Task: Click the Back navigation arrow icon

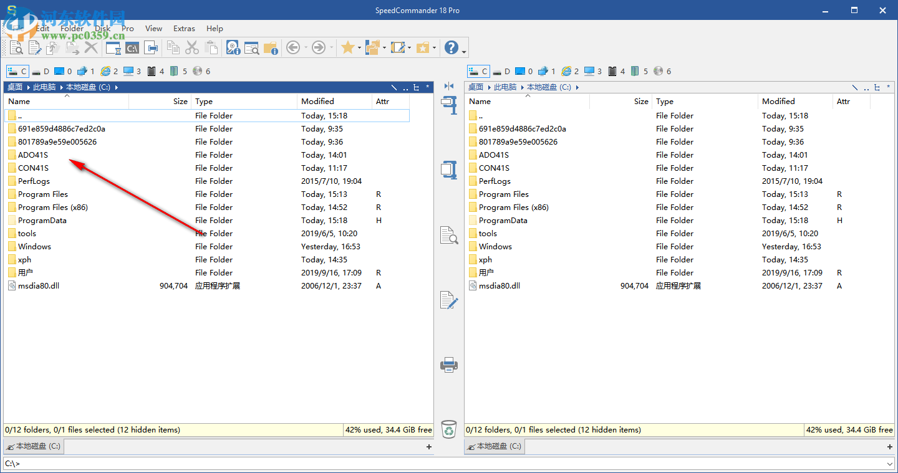Action: point(292,48)
